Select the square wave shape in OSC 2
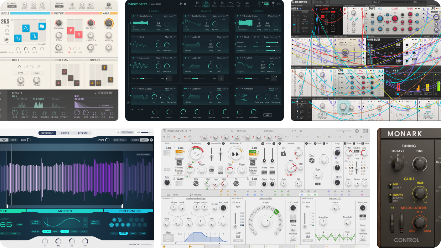 34,36
